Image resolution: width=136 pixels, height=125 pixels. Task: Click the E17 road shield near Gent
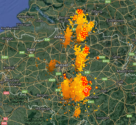pyautogui.click(x=32, y=56)
